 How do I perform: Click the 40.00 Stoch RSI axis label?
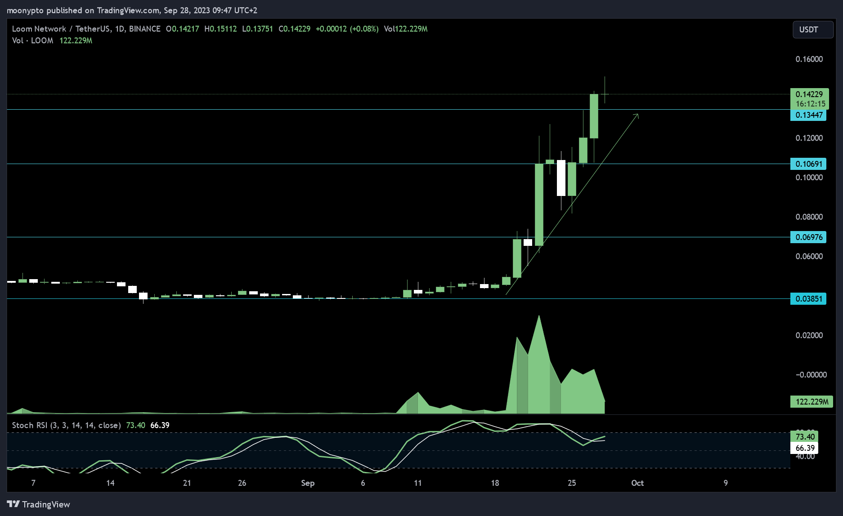tap(805, 456)
